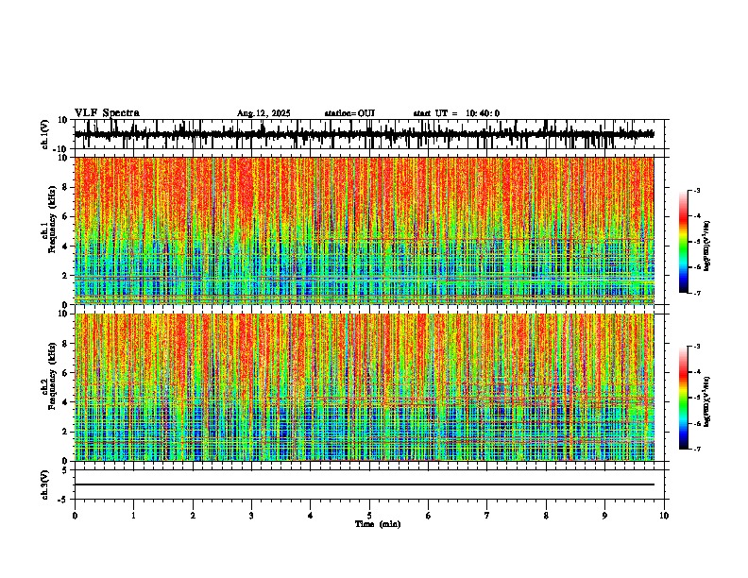Click the ch.2 'Frequency (kHz)' axis label
This screenshot has width=748, height=578.
[52, 376]
